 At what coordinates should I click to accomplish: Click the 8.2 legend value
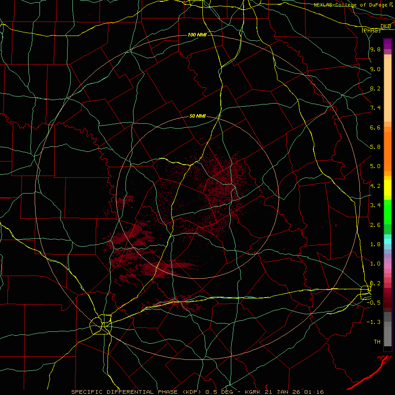(x=375, y=89)
